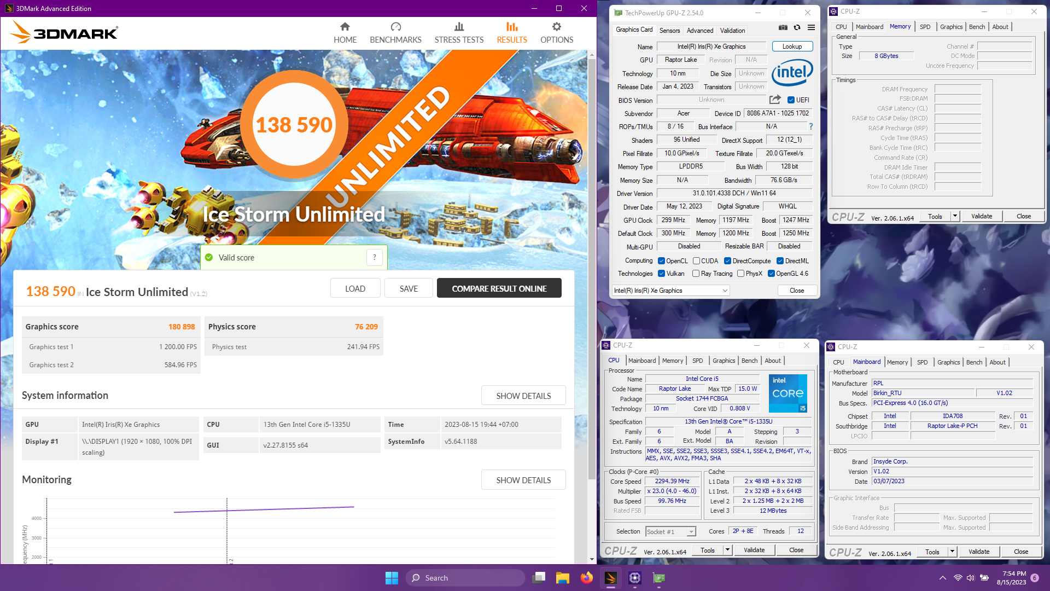Click the taskbar clock and date

pos(1011,578)
